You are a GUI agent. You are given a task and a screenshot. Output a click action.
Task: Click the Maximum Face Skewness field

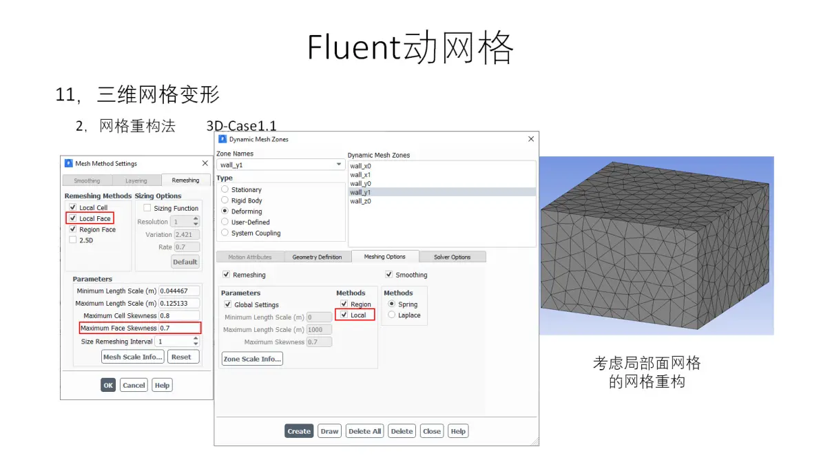click(179, 328)
